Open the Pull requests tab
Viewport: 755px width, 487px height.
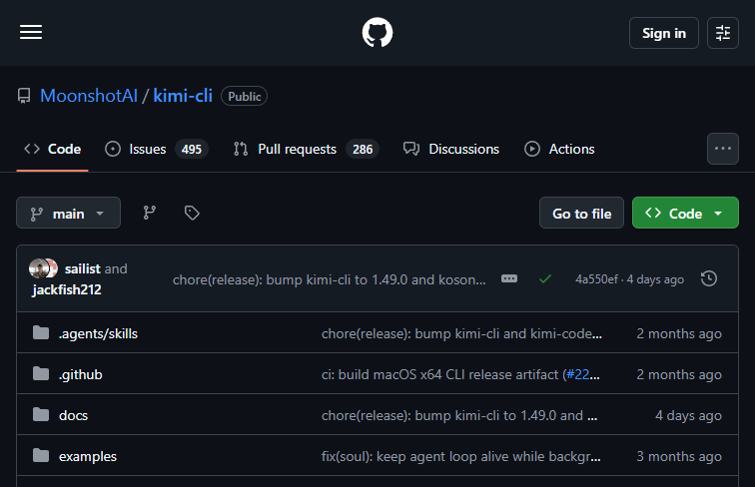pos(307,149)
